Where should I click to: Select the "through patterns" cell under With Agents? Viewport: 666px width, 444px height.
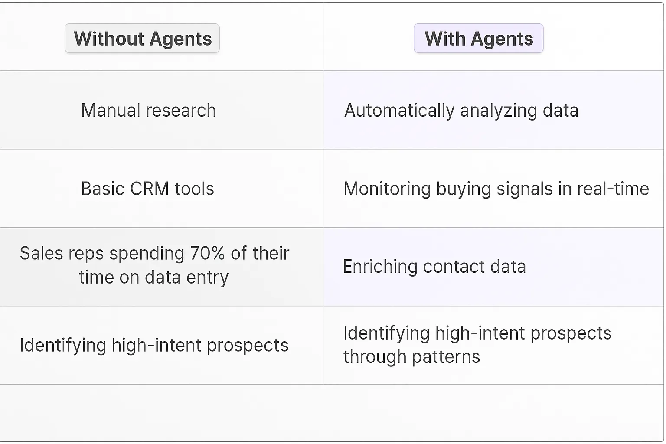pyautogui.click(x=477, y=345)
